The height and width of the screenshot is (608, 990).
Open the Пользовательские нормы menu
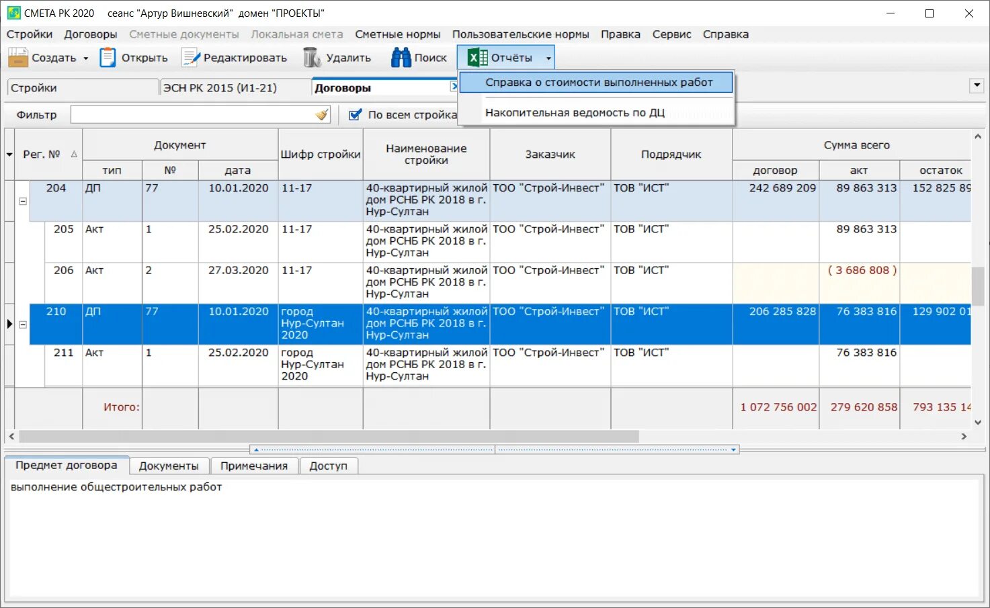click(520, 34)
